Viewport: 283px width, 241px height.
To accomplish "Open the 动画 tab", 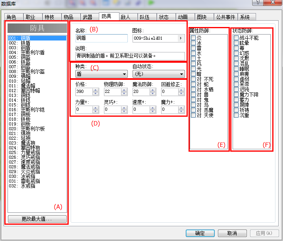I will coord(185,17).
